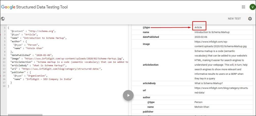Image resolution: width=256 pixels, height=116 pixels.
Task: Click the 2020-02-06 result value
Action: pyautogui.click(x=201, y=37)
